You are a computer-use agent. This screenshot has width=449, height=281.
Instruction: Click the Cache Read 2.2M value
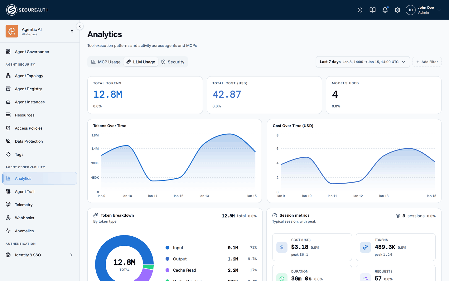pyautogui.click(x=233, y=270)
